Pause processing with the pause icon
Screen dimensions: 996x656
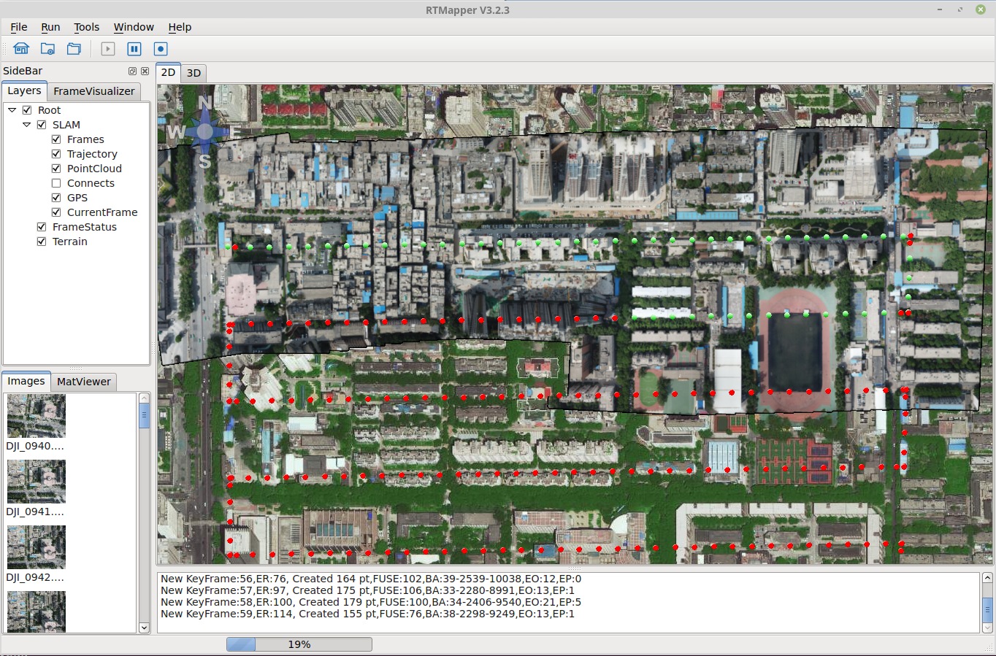(134, 49)
